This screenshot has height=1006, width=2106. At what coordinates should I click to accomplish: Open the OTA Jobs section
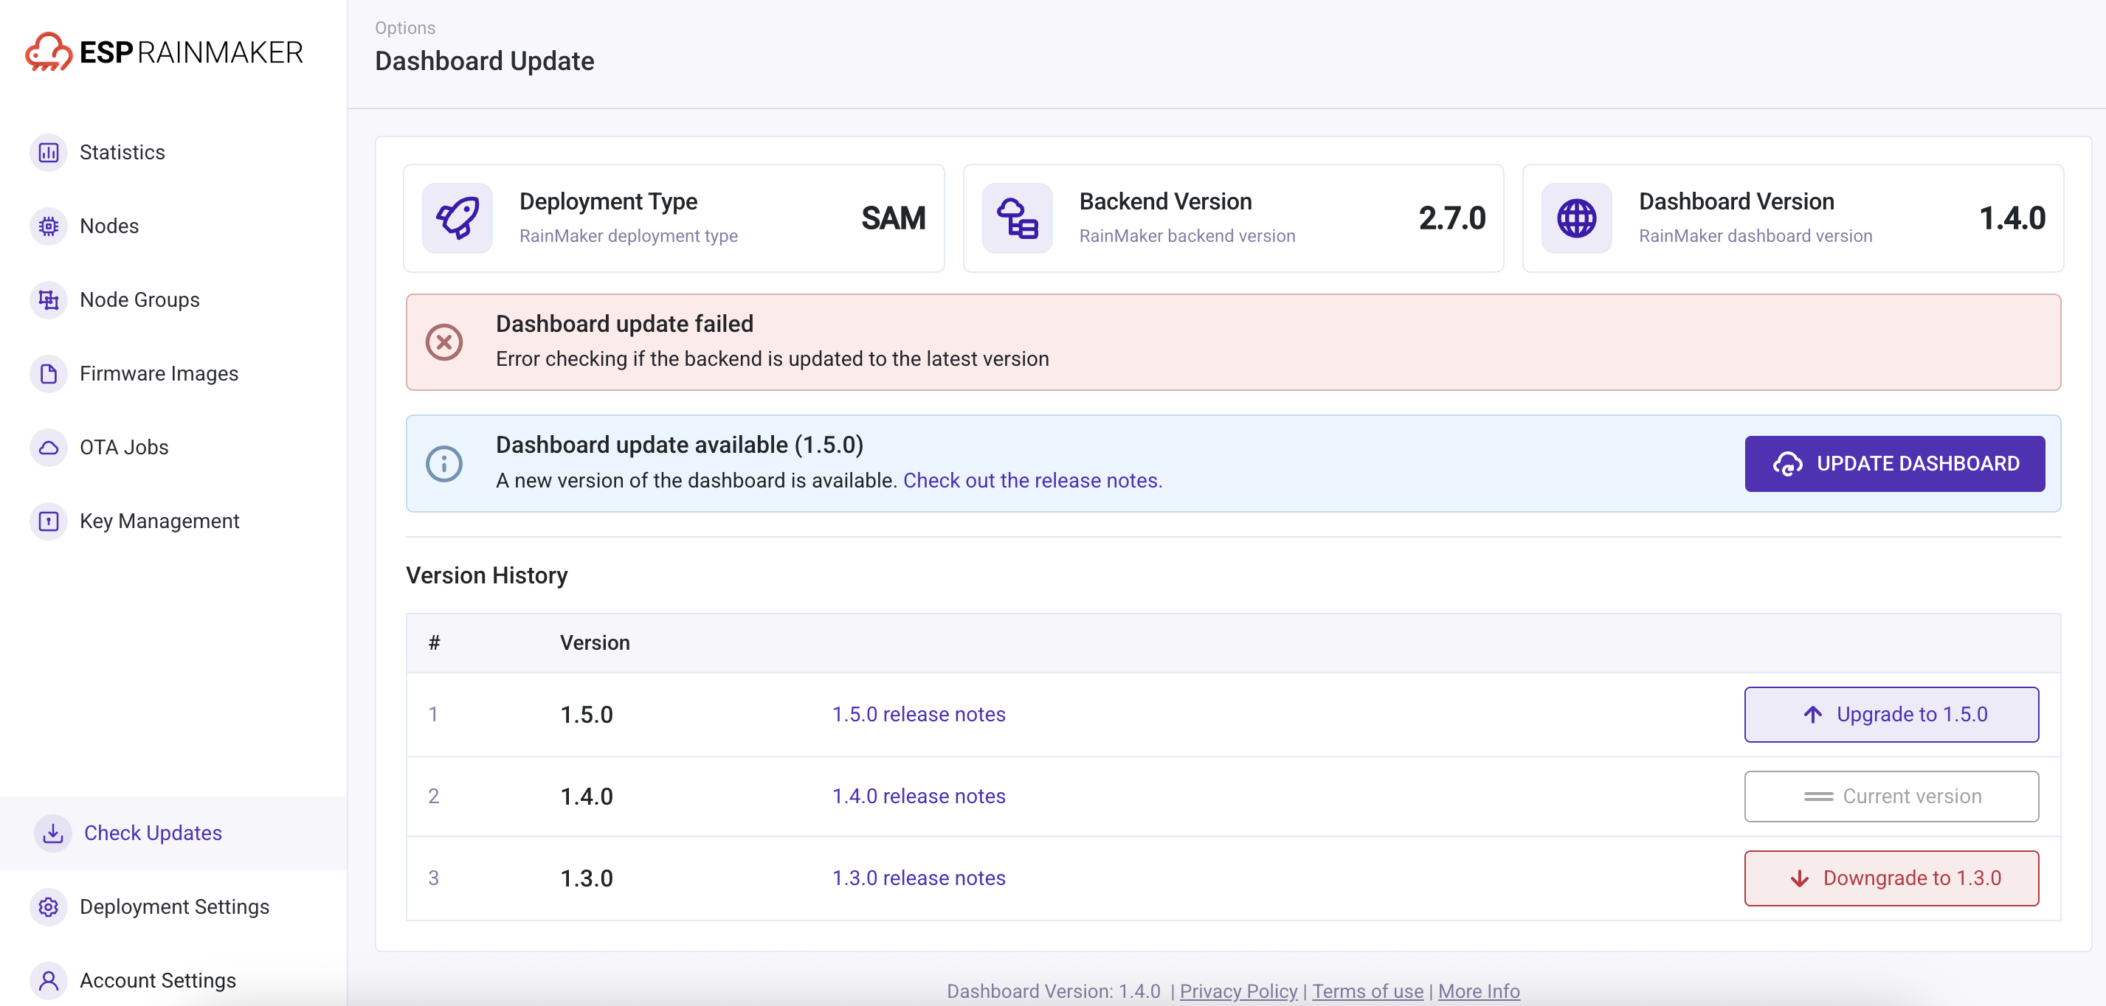coord(123,447)
